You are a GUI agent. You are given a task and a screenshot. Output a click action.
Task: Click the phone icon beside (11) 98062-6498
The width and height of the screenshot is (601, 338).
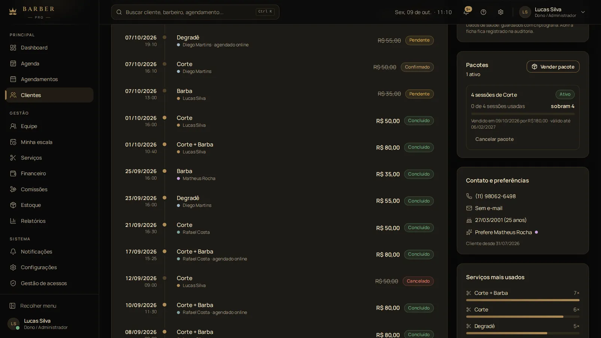click(469, 196)
